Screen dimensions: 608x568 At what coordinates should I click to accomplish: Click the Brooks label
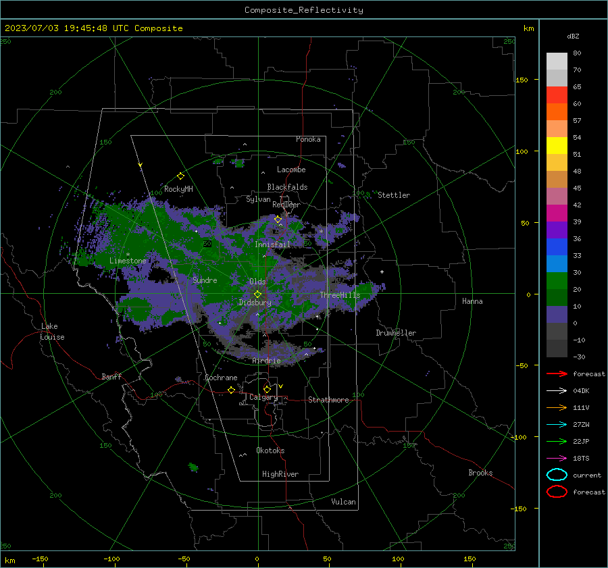[x=480, y=473]
